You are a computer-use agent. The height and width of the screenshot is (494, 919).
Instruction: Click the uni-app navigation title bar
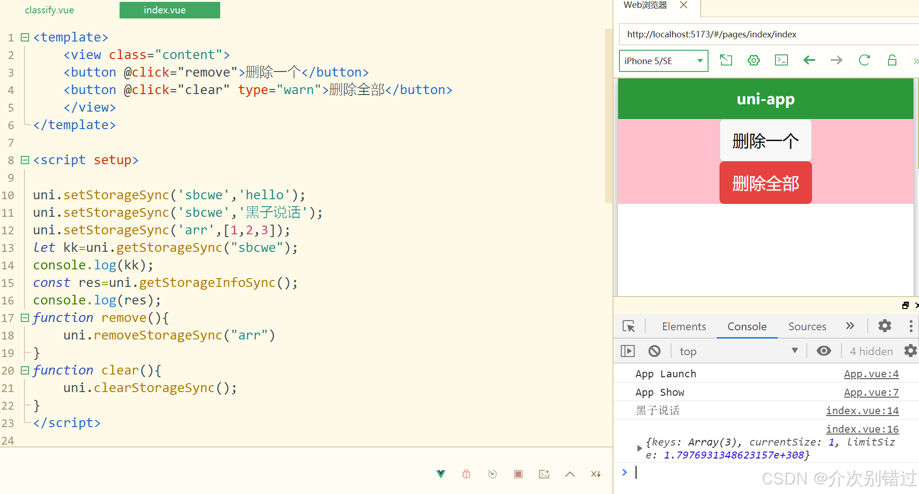tap(765, 99)
